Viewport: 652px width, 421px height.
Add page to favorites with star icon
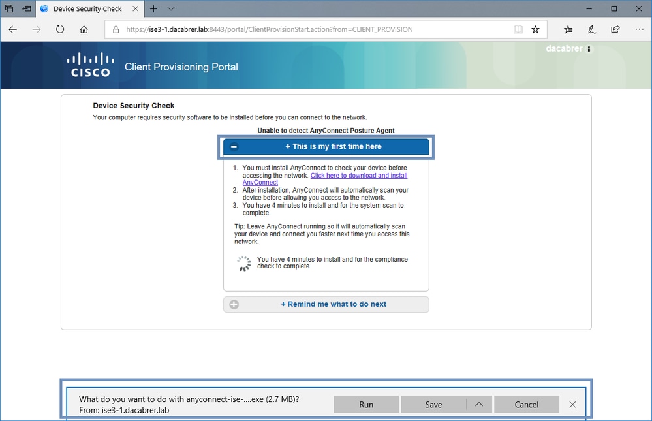536,29
